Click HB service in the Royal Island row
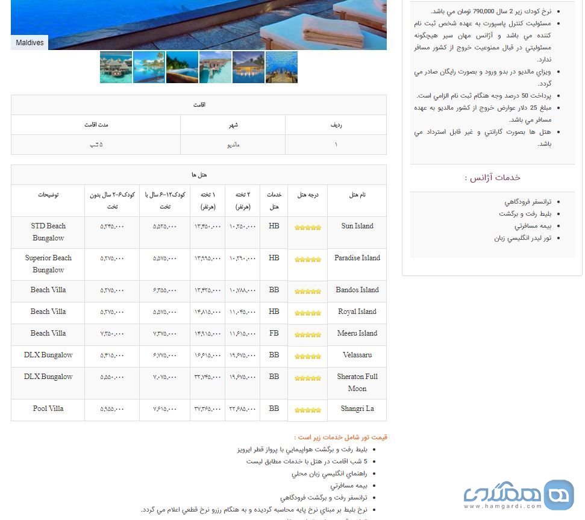 point(274,312)
